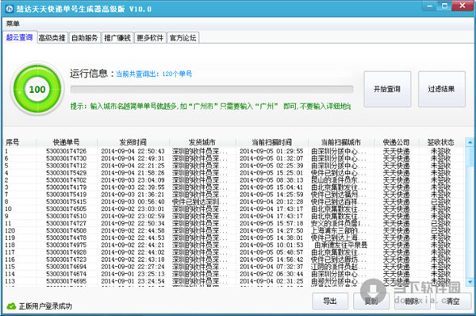The image size is (476, 316).
Task: Click the 当前扫描城市 column header
Action: click(x=341, y=142)
